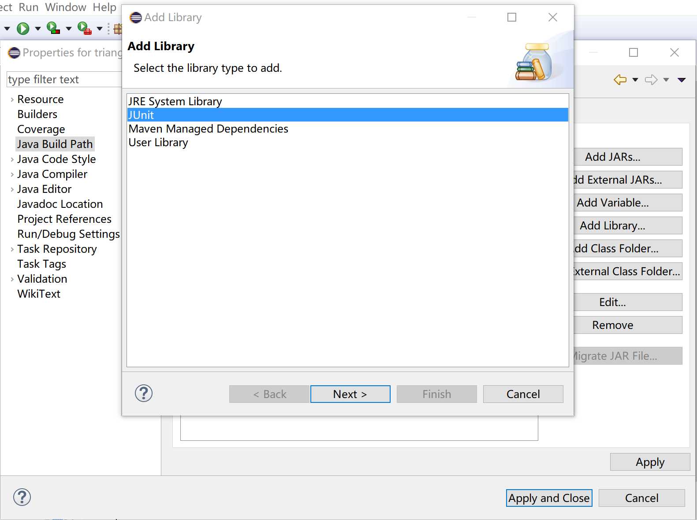Open the Coverage icon dropdown arrow
Screen dimensions: 697x520
(x=68, y=29)
